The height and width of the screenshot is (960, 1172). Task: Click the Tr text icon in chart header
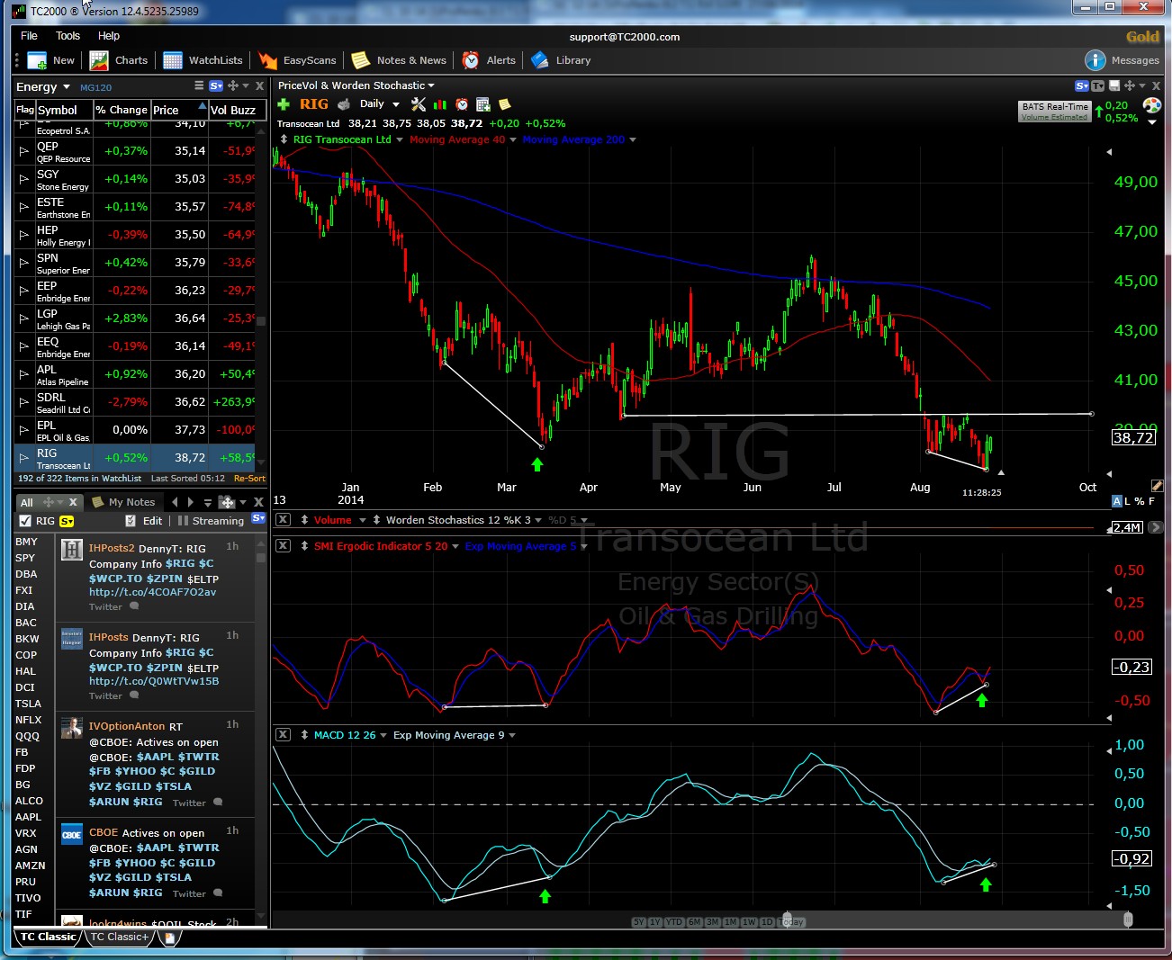click(1097, 85)
